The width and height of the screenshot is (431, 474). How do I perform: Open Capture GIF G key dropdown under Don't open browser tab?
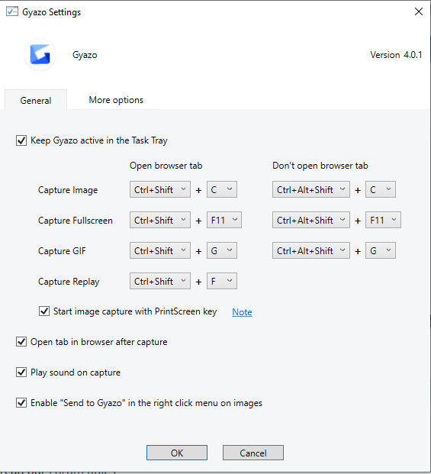pos(381,250)
